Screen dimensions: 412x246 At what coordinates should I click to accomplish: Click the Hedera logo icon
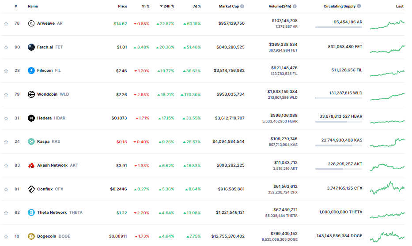[31, 118]
